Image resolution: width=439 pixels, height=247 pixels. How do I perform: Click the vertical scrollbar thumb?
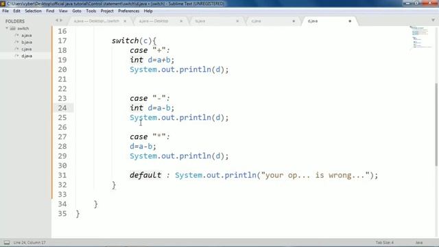436,125
